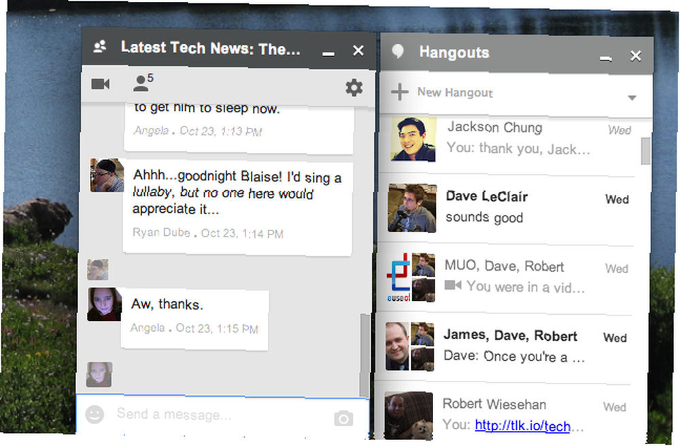680x446 pixels.
Task: Open James, Dave, Robert conversation
Action: point(505,347)
